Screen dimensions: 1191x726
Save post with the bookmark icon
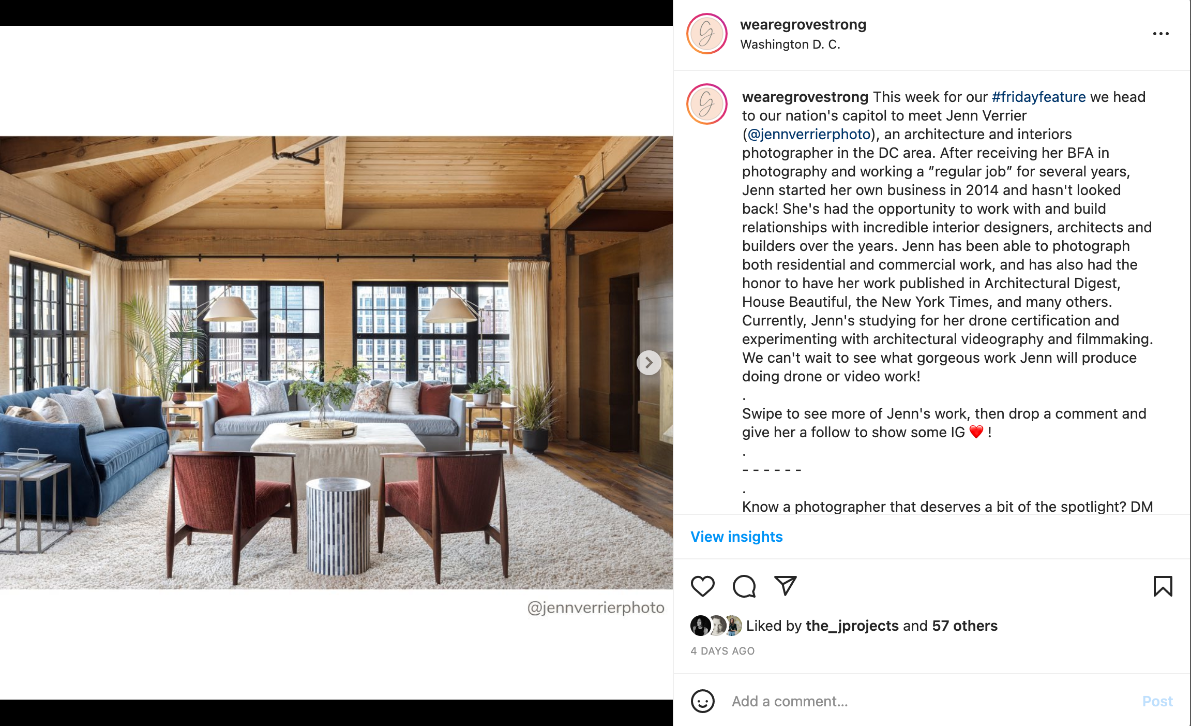(x=1163, y=586)
